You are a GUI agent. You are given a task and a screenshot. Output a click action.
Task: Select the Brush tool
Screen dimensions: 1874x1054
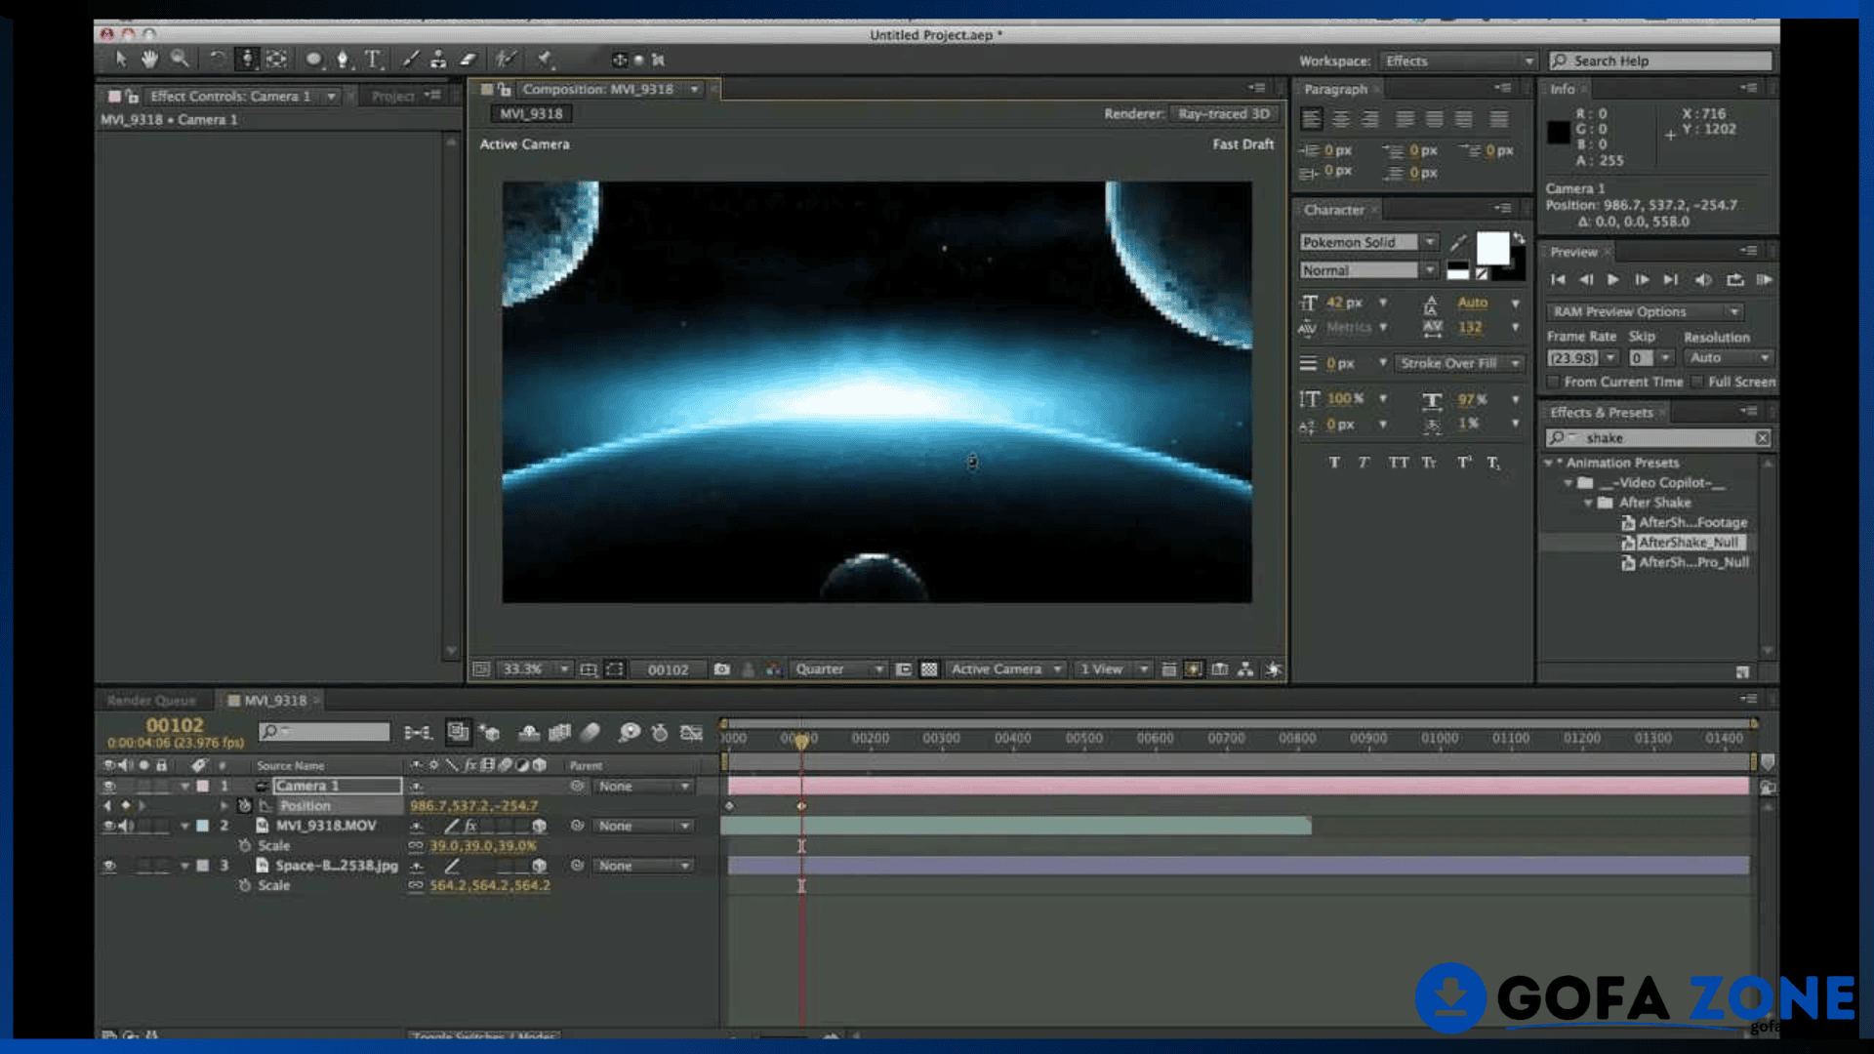pos(410,60)
